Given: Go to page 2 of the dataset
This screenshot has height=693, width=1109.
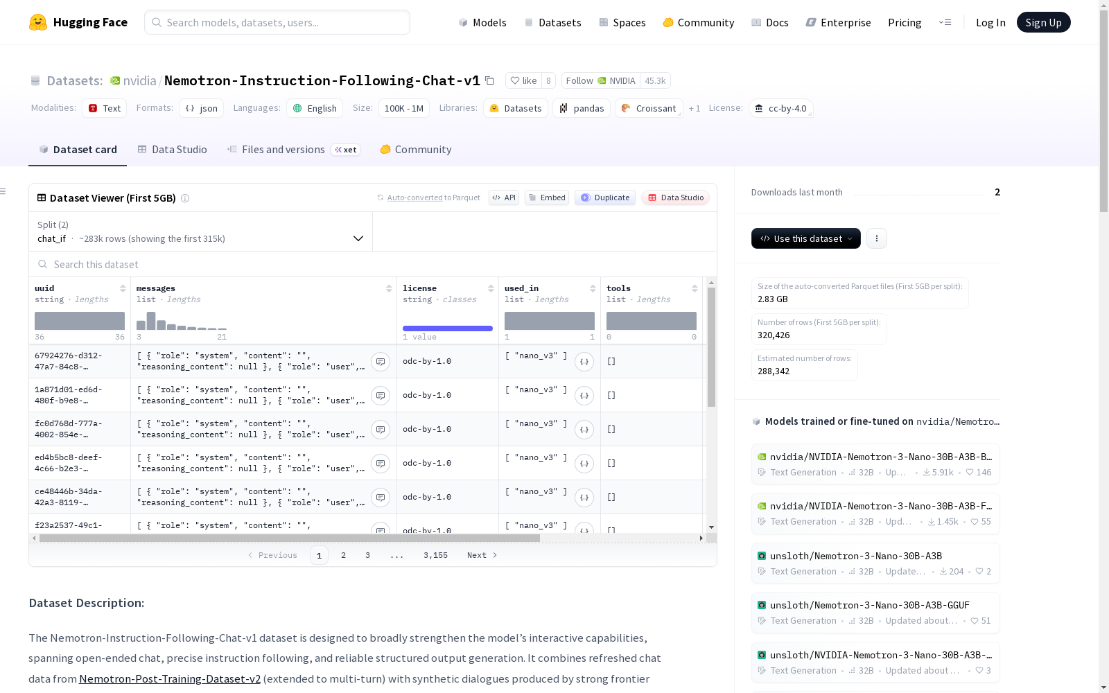Looking at the screenshot, I should click(x=343, y=555).
